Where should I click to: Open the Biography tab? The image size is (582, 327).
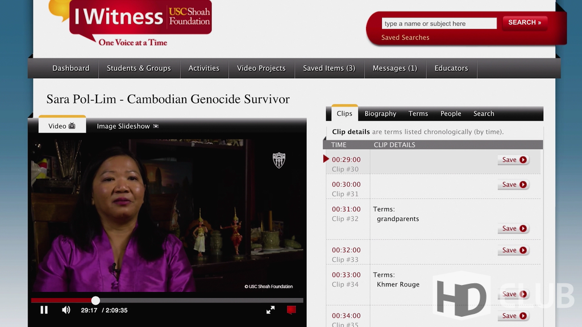tap(380, 114)
